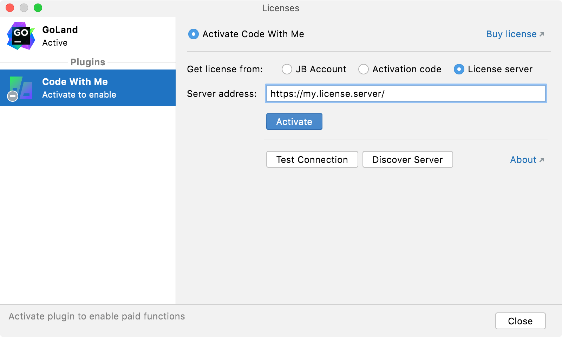Click the Code With Me plugin icon
Screen dimensions: 562x337
pos(22,88)
